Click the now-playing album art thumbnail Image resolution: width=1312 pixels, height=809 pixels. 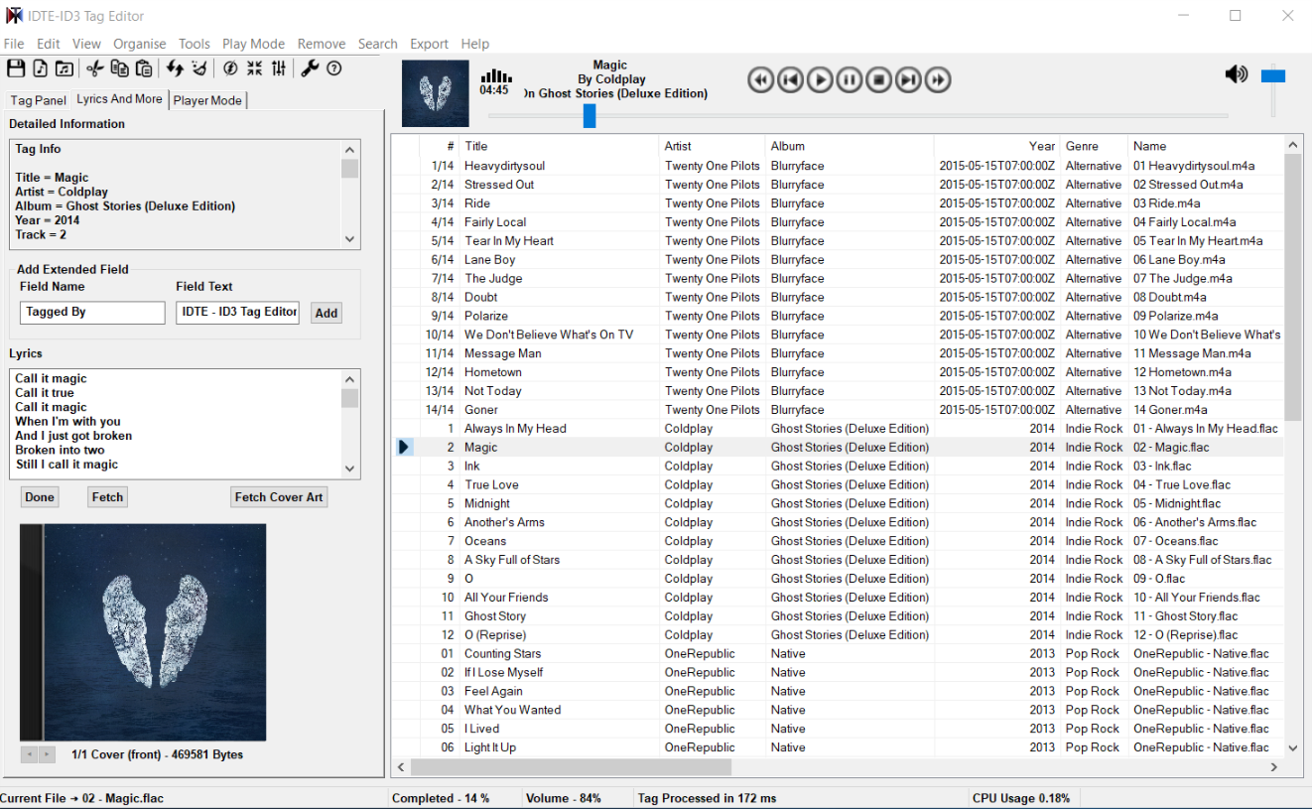coord(435,93)
